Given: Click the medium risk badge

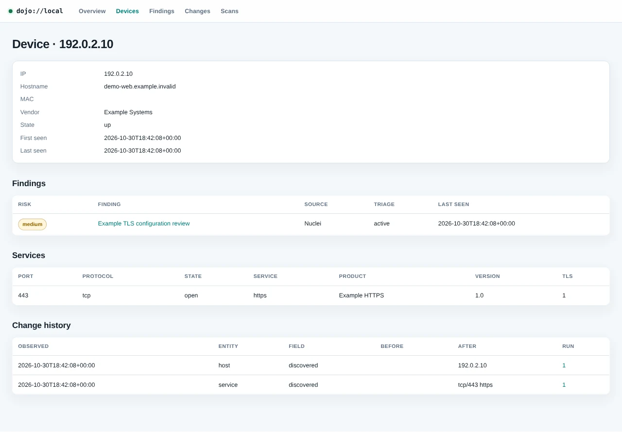Looking at the screenshot, I should pyautogui.click(x=33, y=225).
